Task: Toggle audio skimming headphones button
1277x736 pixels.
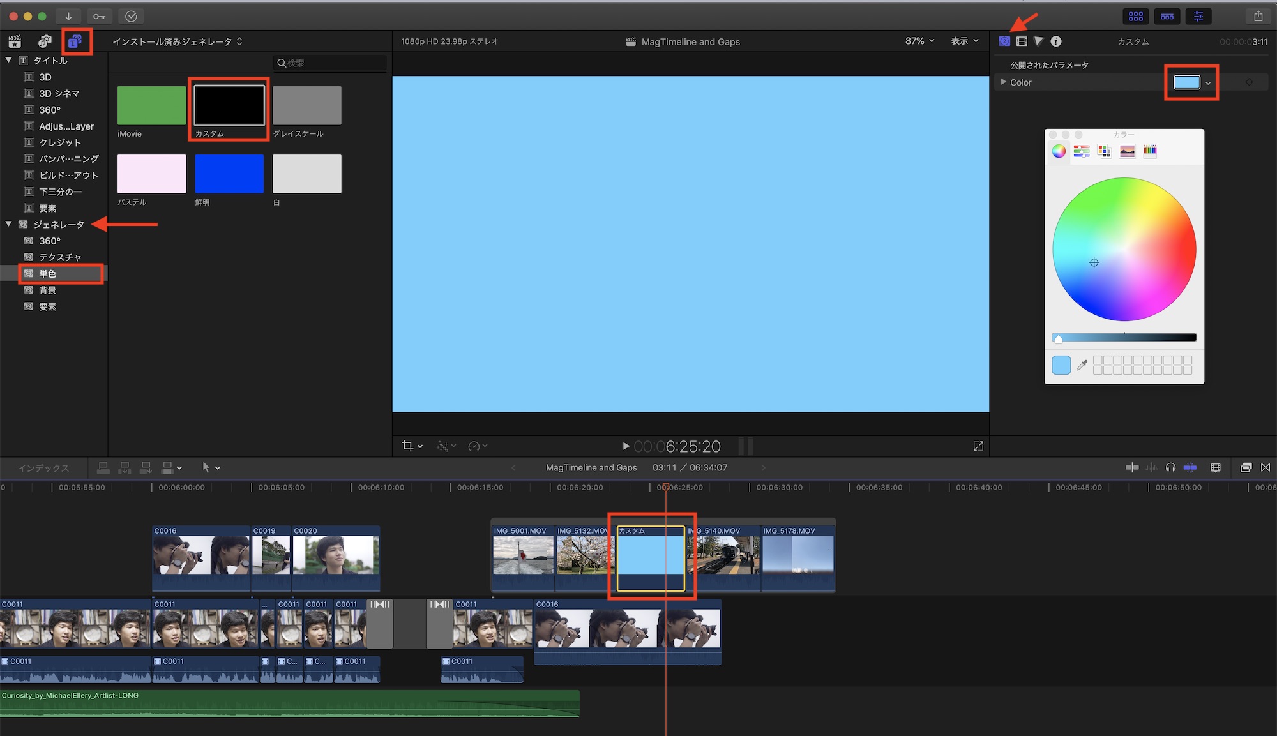Action: (x=1170, y=468)
